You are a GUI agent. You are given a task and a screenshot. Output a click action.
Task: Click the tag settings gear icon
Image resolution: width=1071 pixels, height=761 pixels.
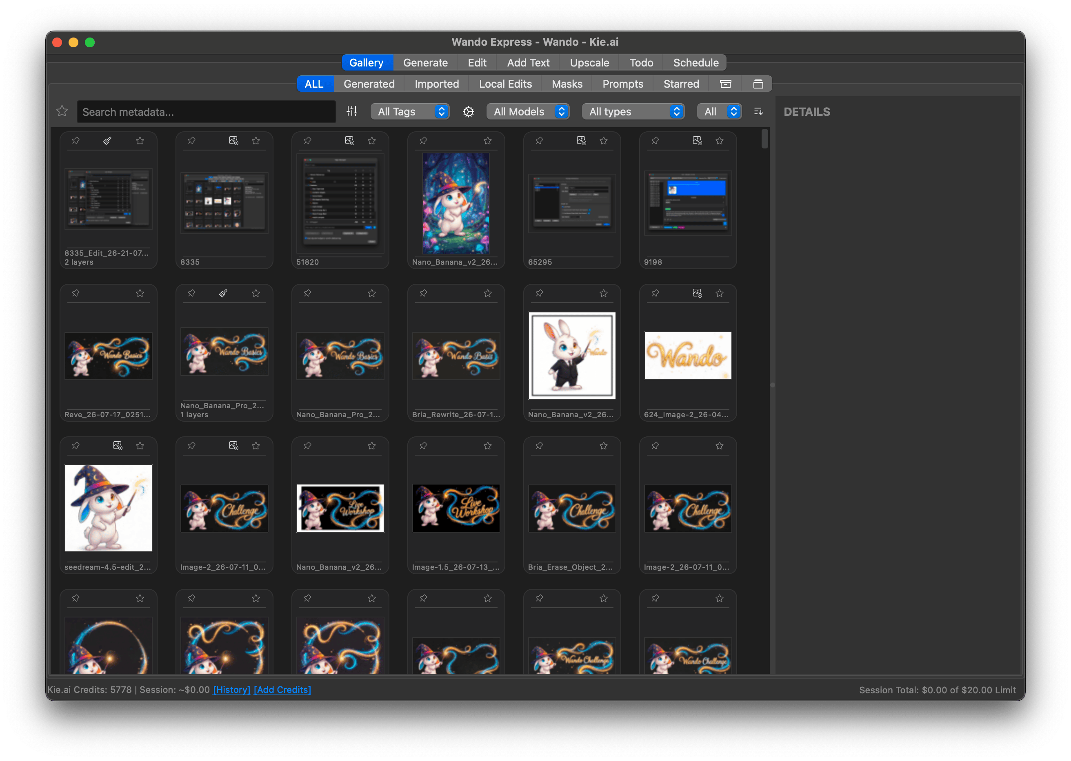tap(468, 111)
